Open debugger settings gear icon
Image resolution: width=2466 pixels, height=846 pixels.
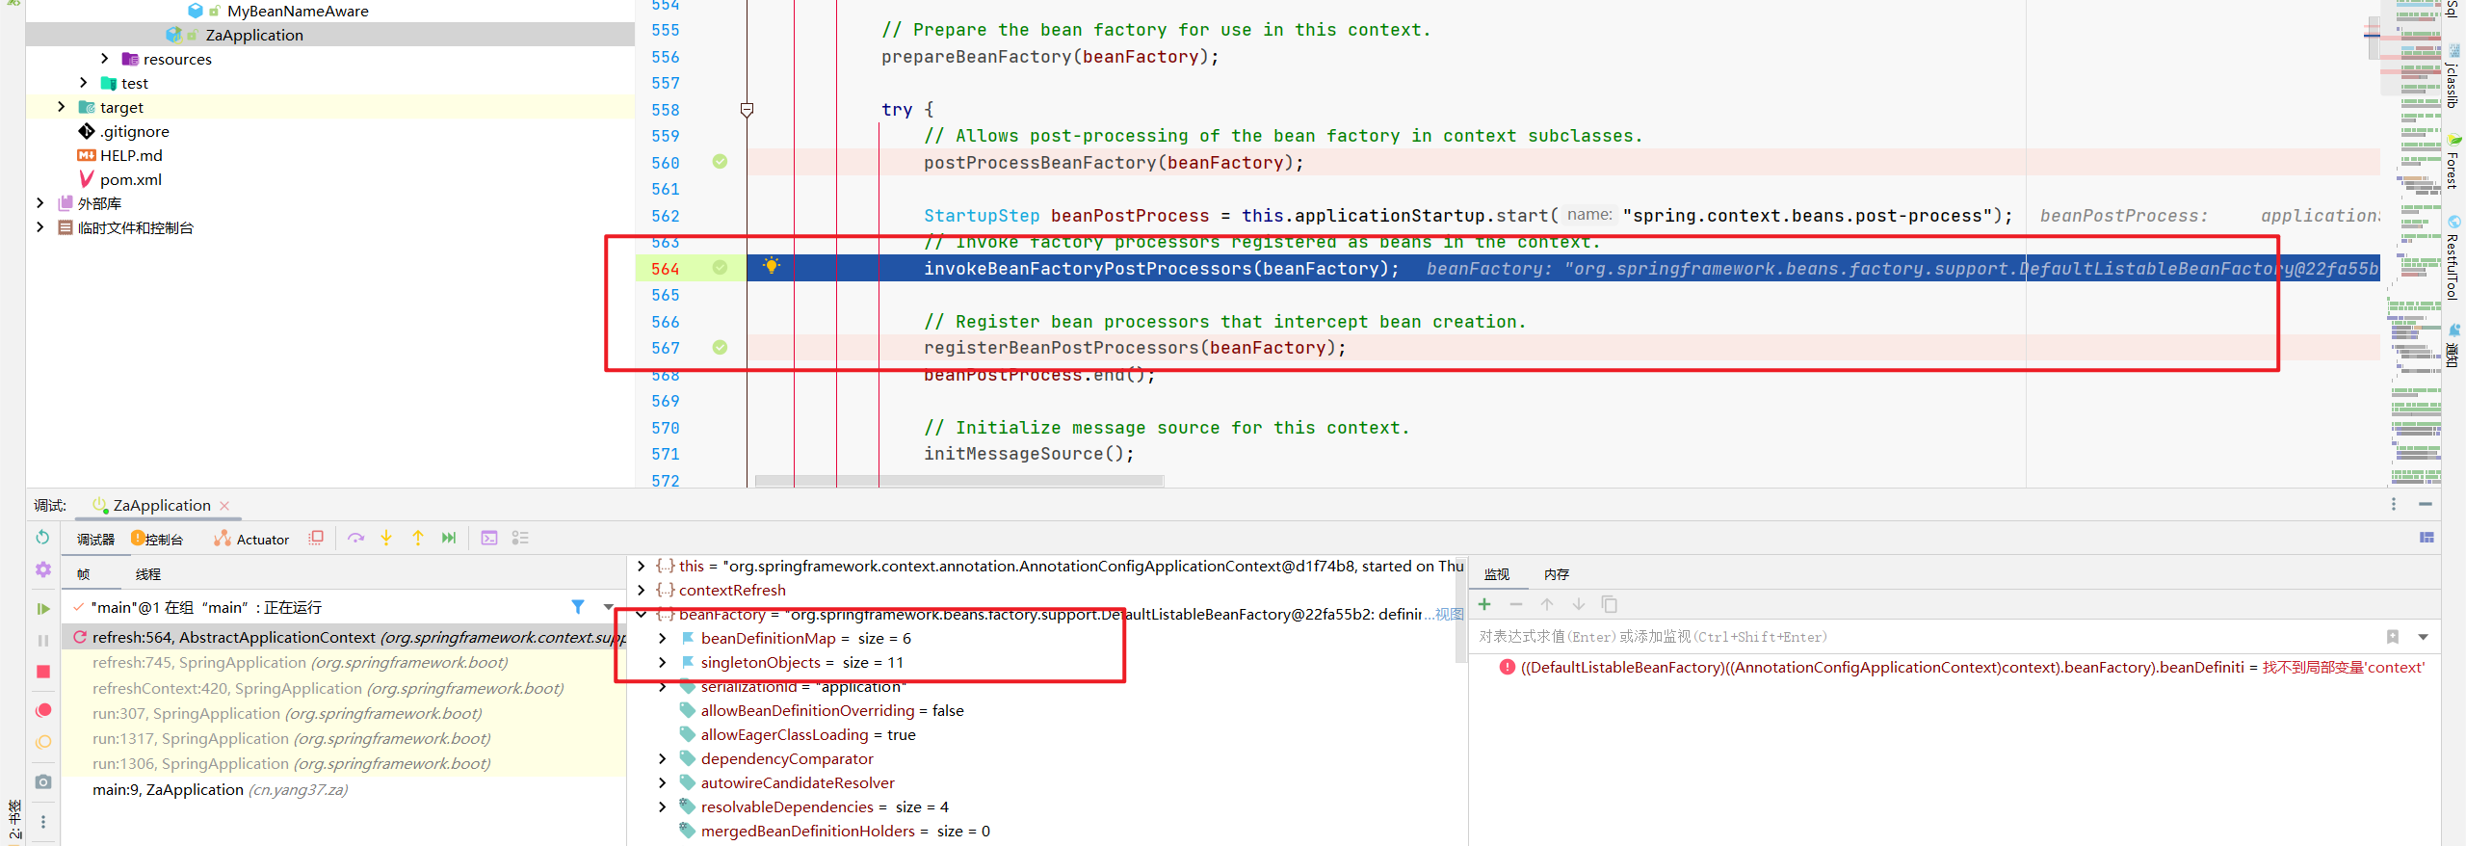(42, 569)
